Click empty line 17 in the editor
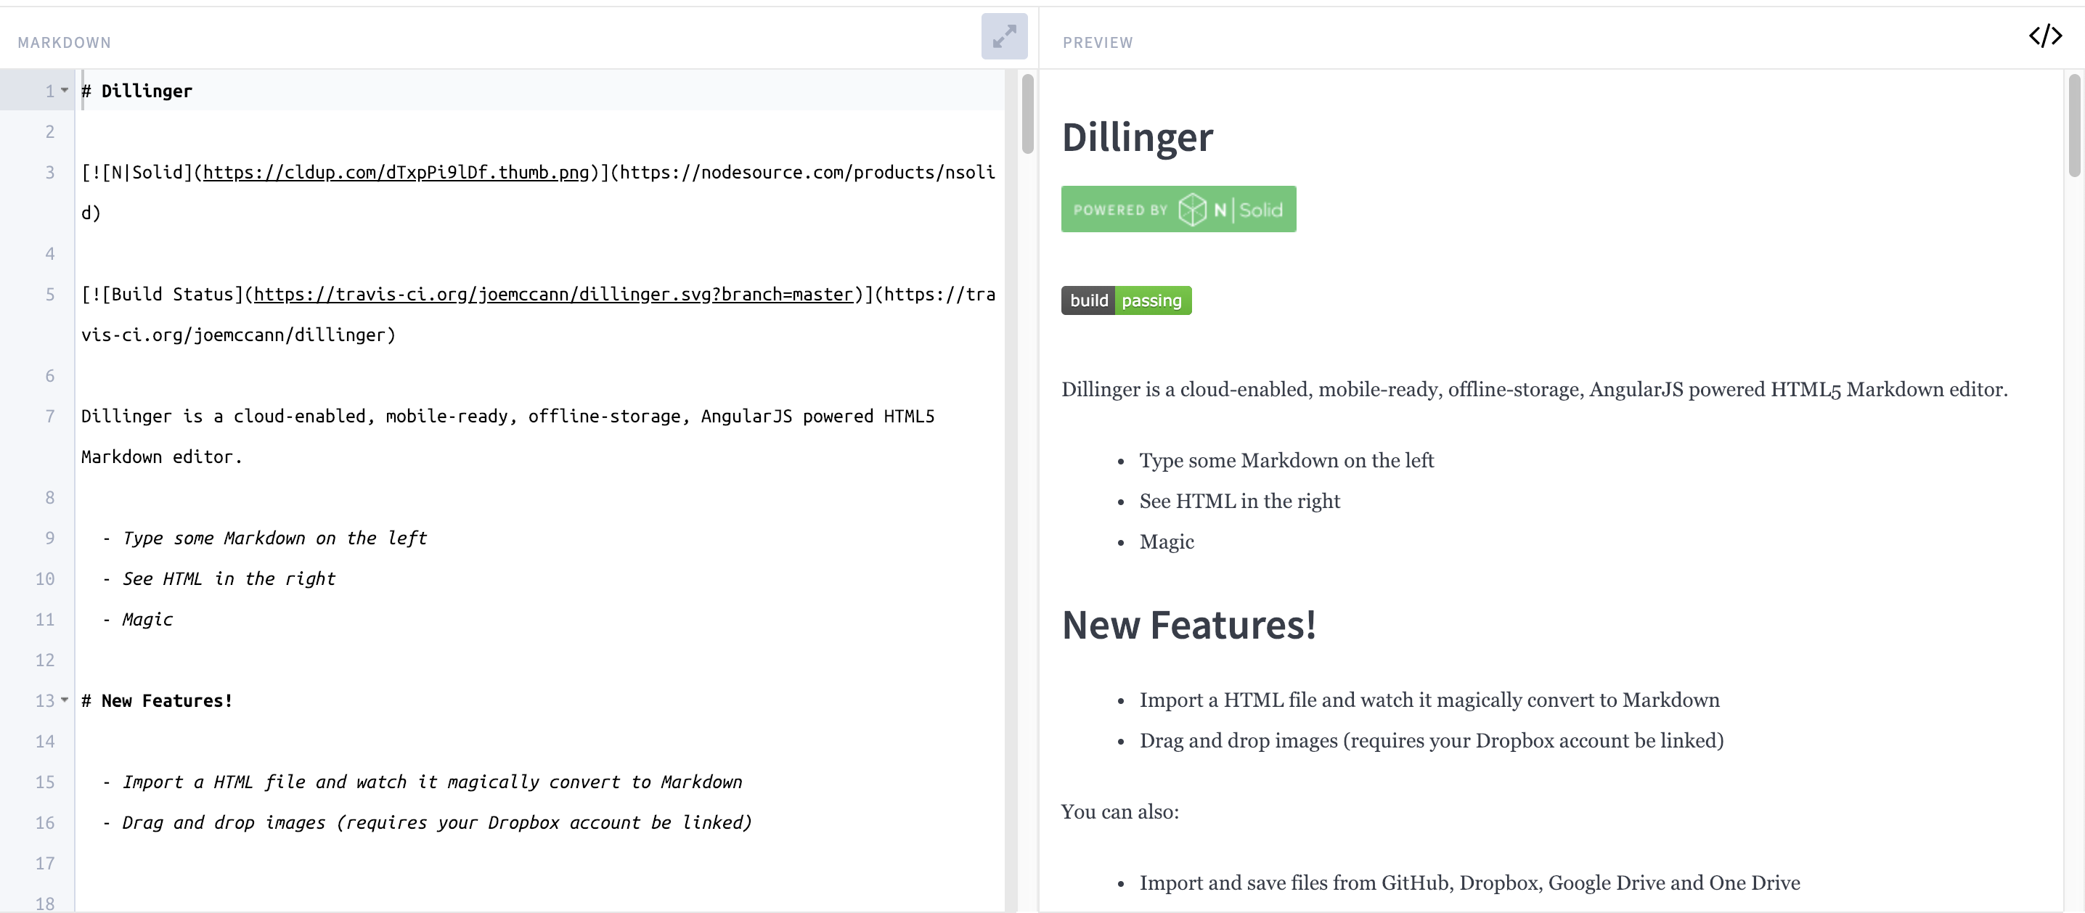The height and width of the screenshot is (913, 2085). point(486,864)
